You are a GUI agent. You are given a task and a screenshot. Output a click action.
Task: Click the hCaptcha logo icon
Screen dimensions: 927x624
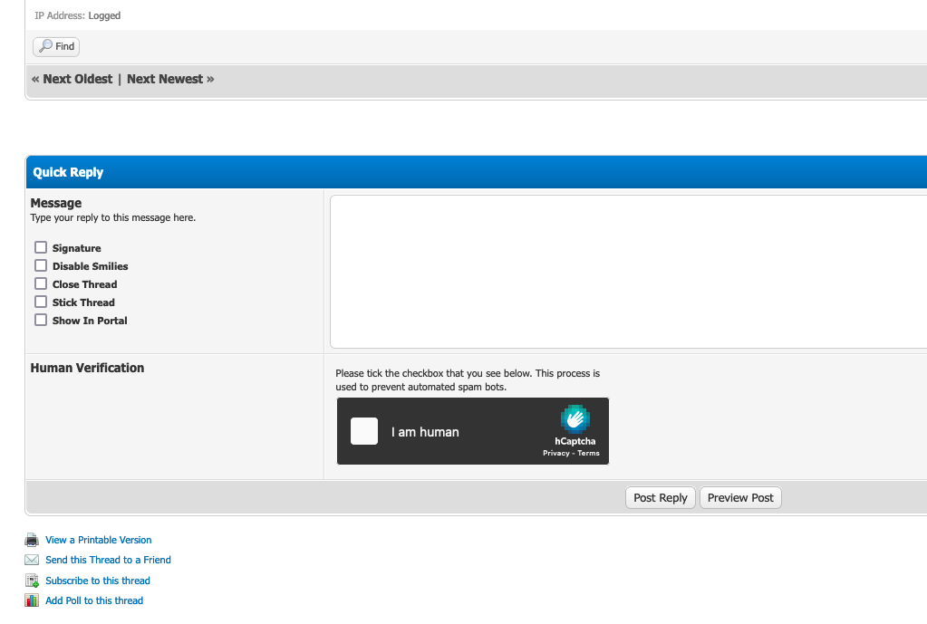[575, 419]
